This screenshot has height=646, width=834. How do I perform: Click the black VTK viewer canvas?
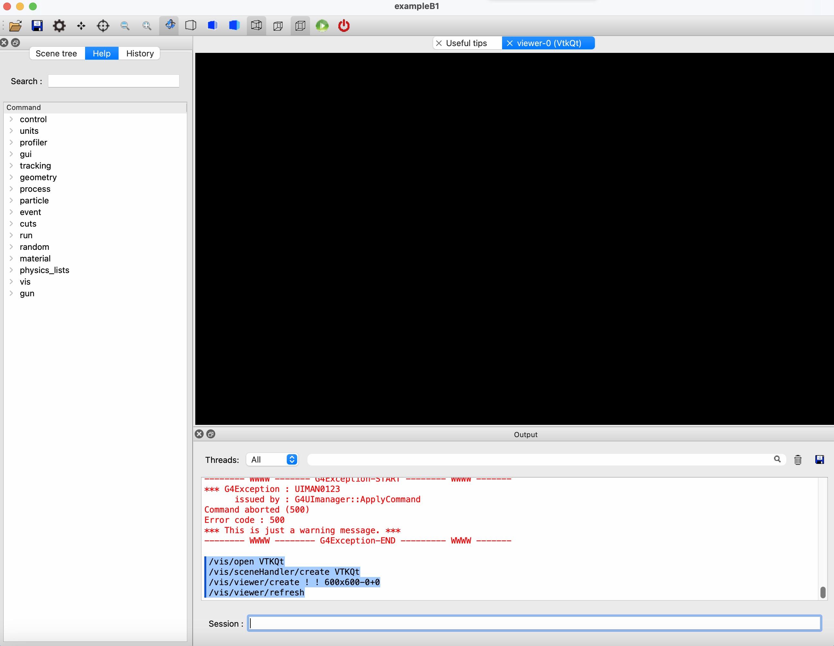pyautogui.click(x=514, y=239)
